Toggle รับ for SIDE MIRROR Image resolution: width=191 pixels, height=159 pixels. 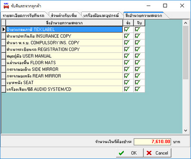pyautogui.click(x=137, y=69)
